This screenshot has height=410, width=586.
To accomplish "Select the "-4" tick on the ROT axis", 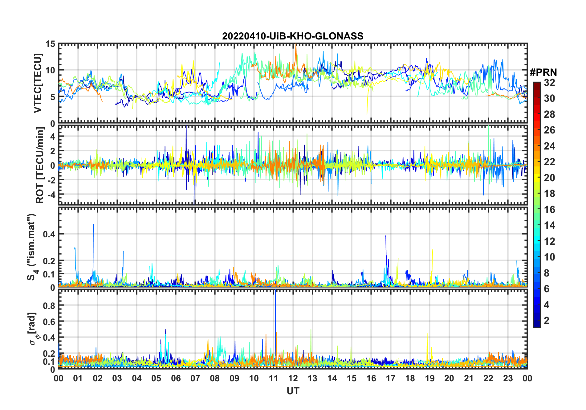I will tap(51, 195).
